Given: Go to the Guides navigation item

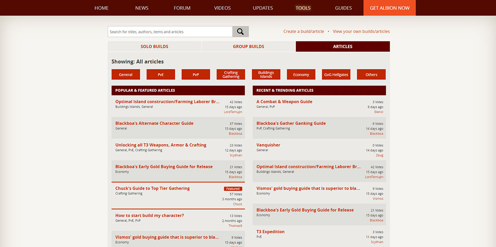Looking at the screenshot, I should 343,8.
